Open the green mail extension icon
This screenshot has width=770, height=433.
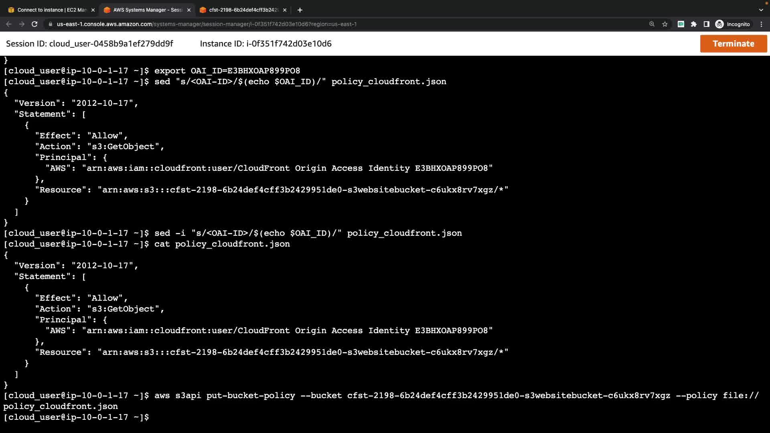pyautogui.click(x=681, y=24)
